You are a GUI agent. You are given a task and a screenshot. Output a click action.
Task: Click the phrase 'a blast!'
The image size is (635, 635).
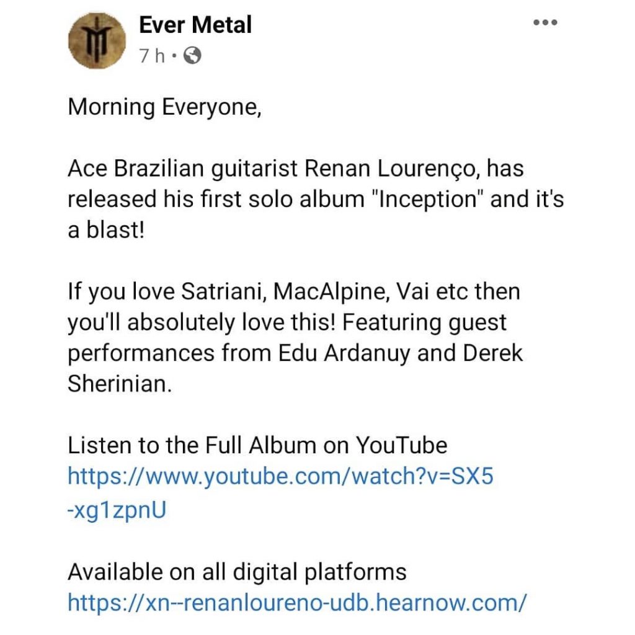click(x=106, y=230)
